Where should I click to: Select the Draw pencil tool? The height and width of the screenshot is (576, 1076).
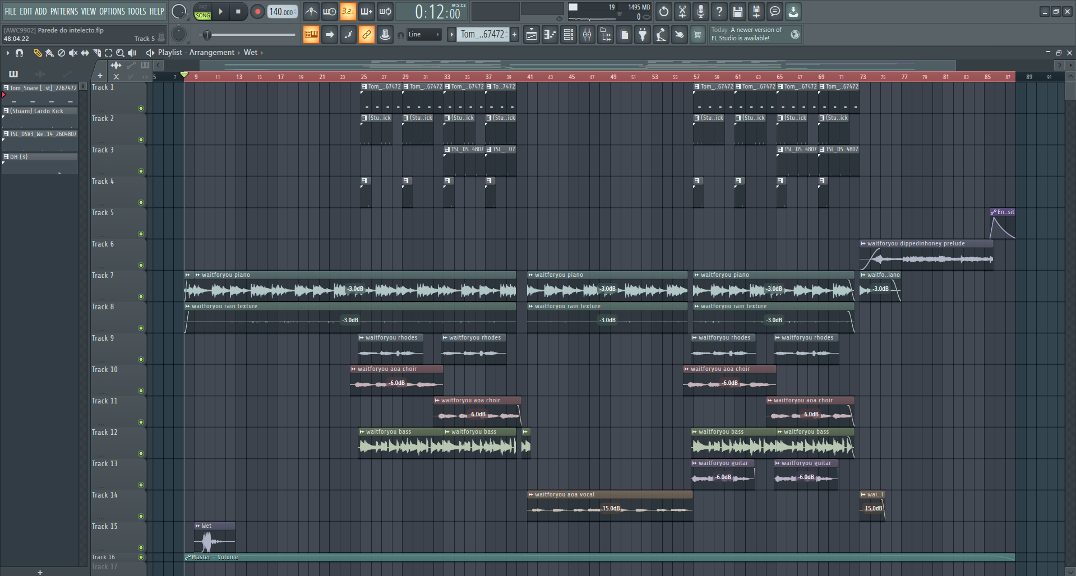click(x=38, y=53)
